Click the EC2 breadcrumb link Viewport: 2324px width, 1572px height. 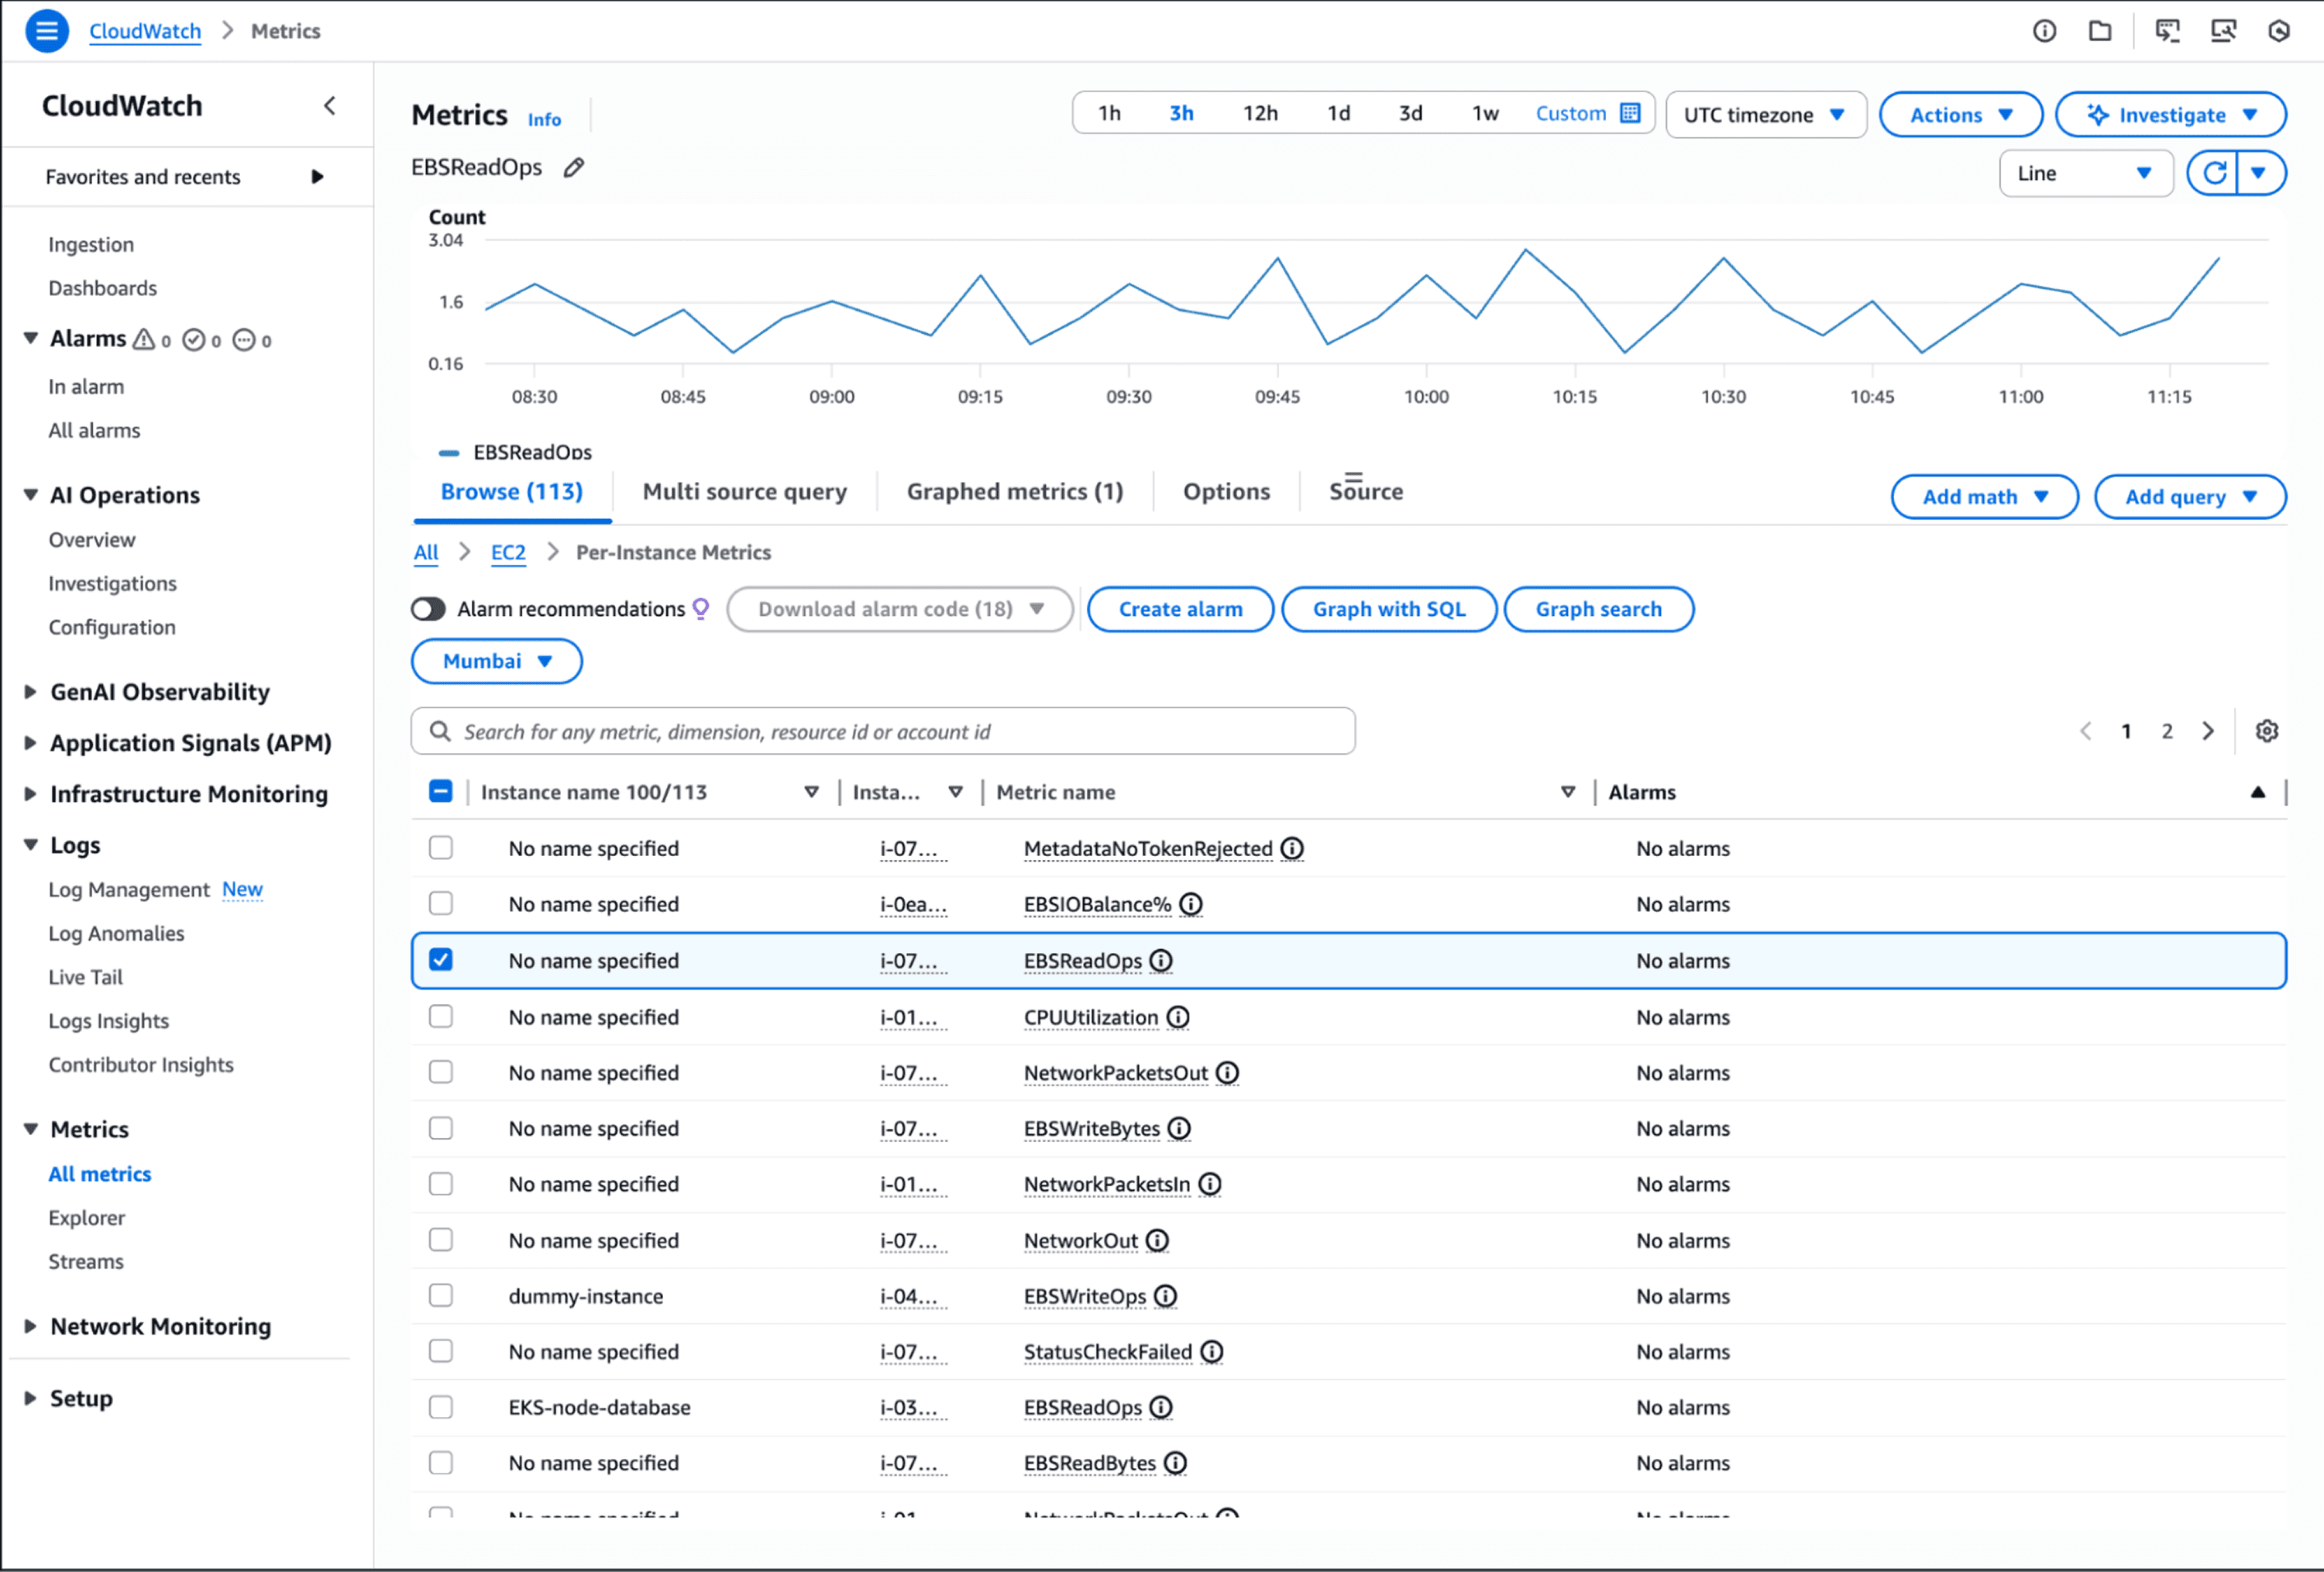tap(507, 552)
